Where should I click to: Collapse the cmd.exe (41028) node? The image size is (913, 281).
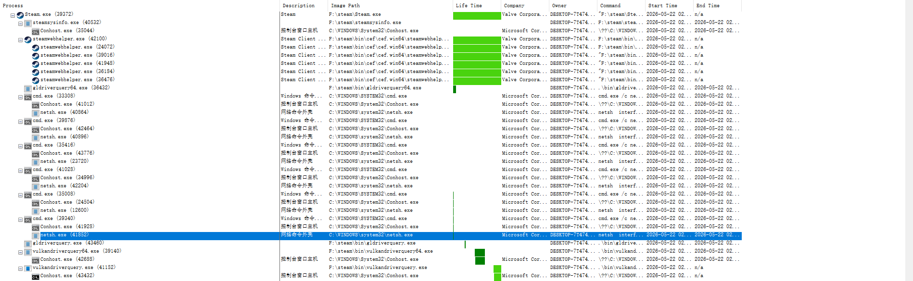coord(20,171)
